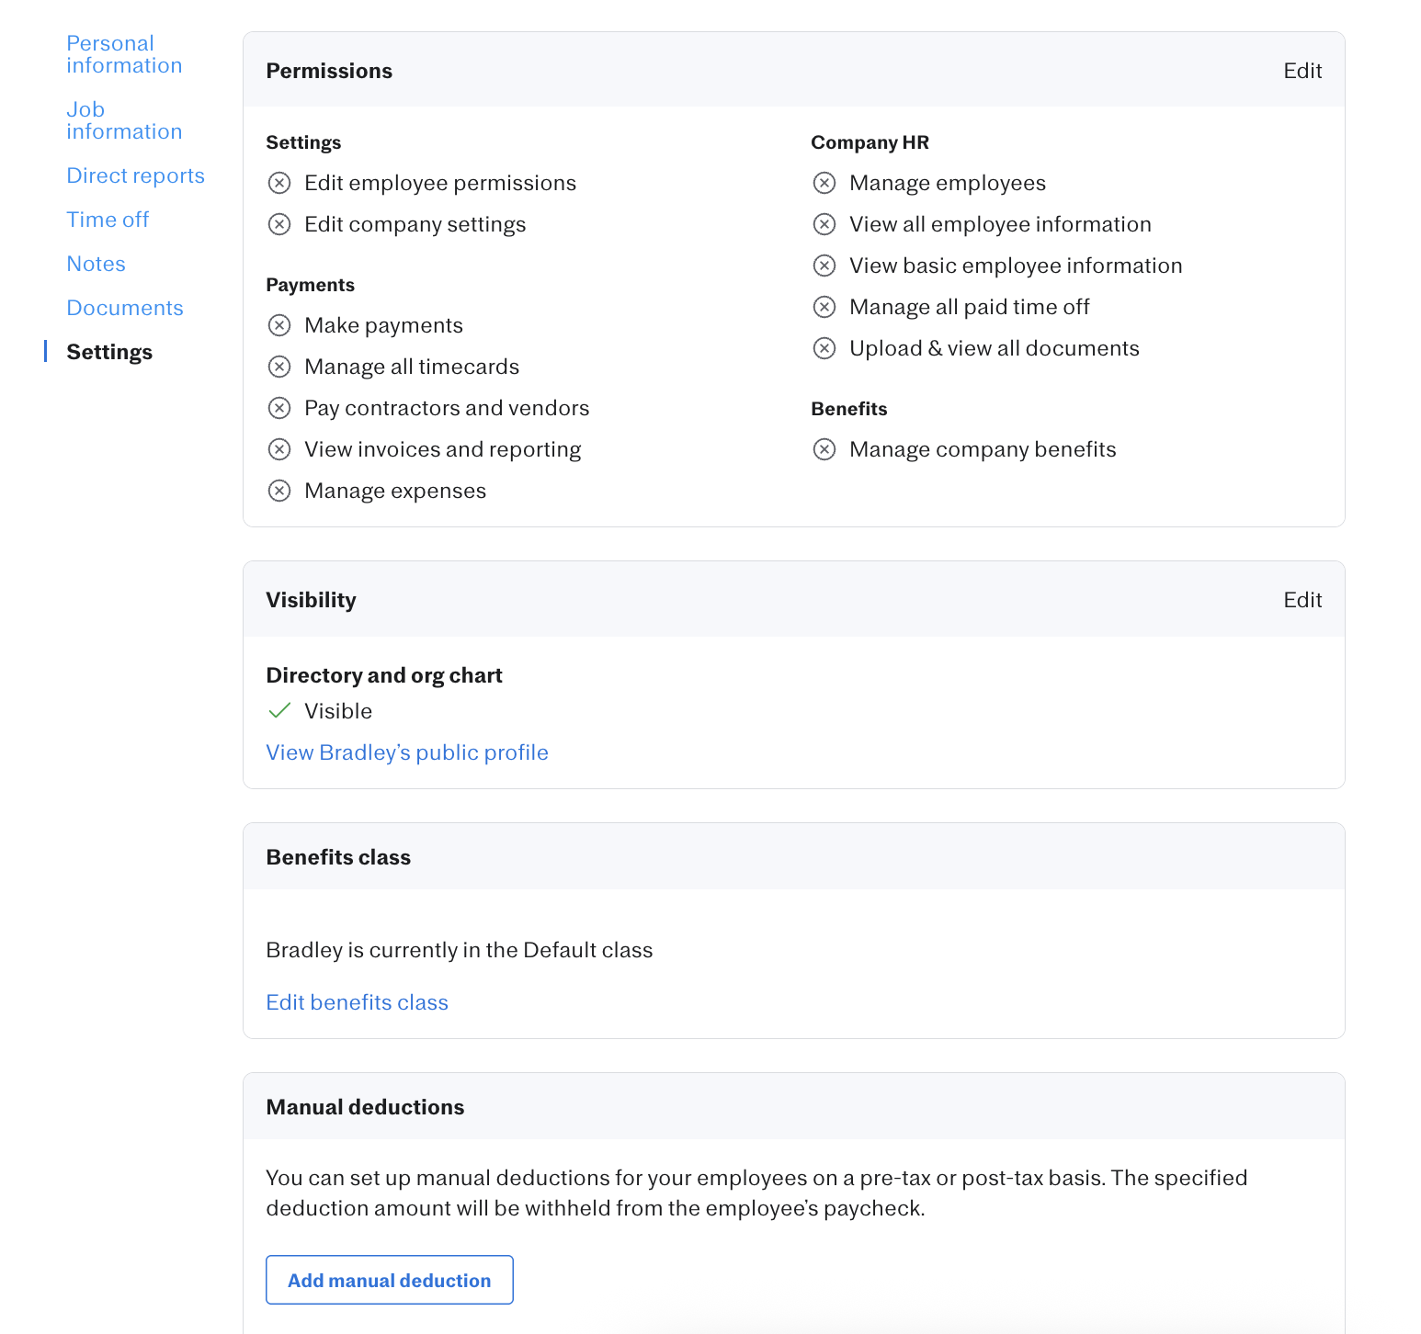Click the X icon beside Upload & view all documents
The width and height of the screenshot is (1421, 1334).
(824, 348)
